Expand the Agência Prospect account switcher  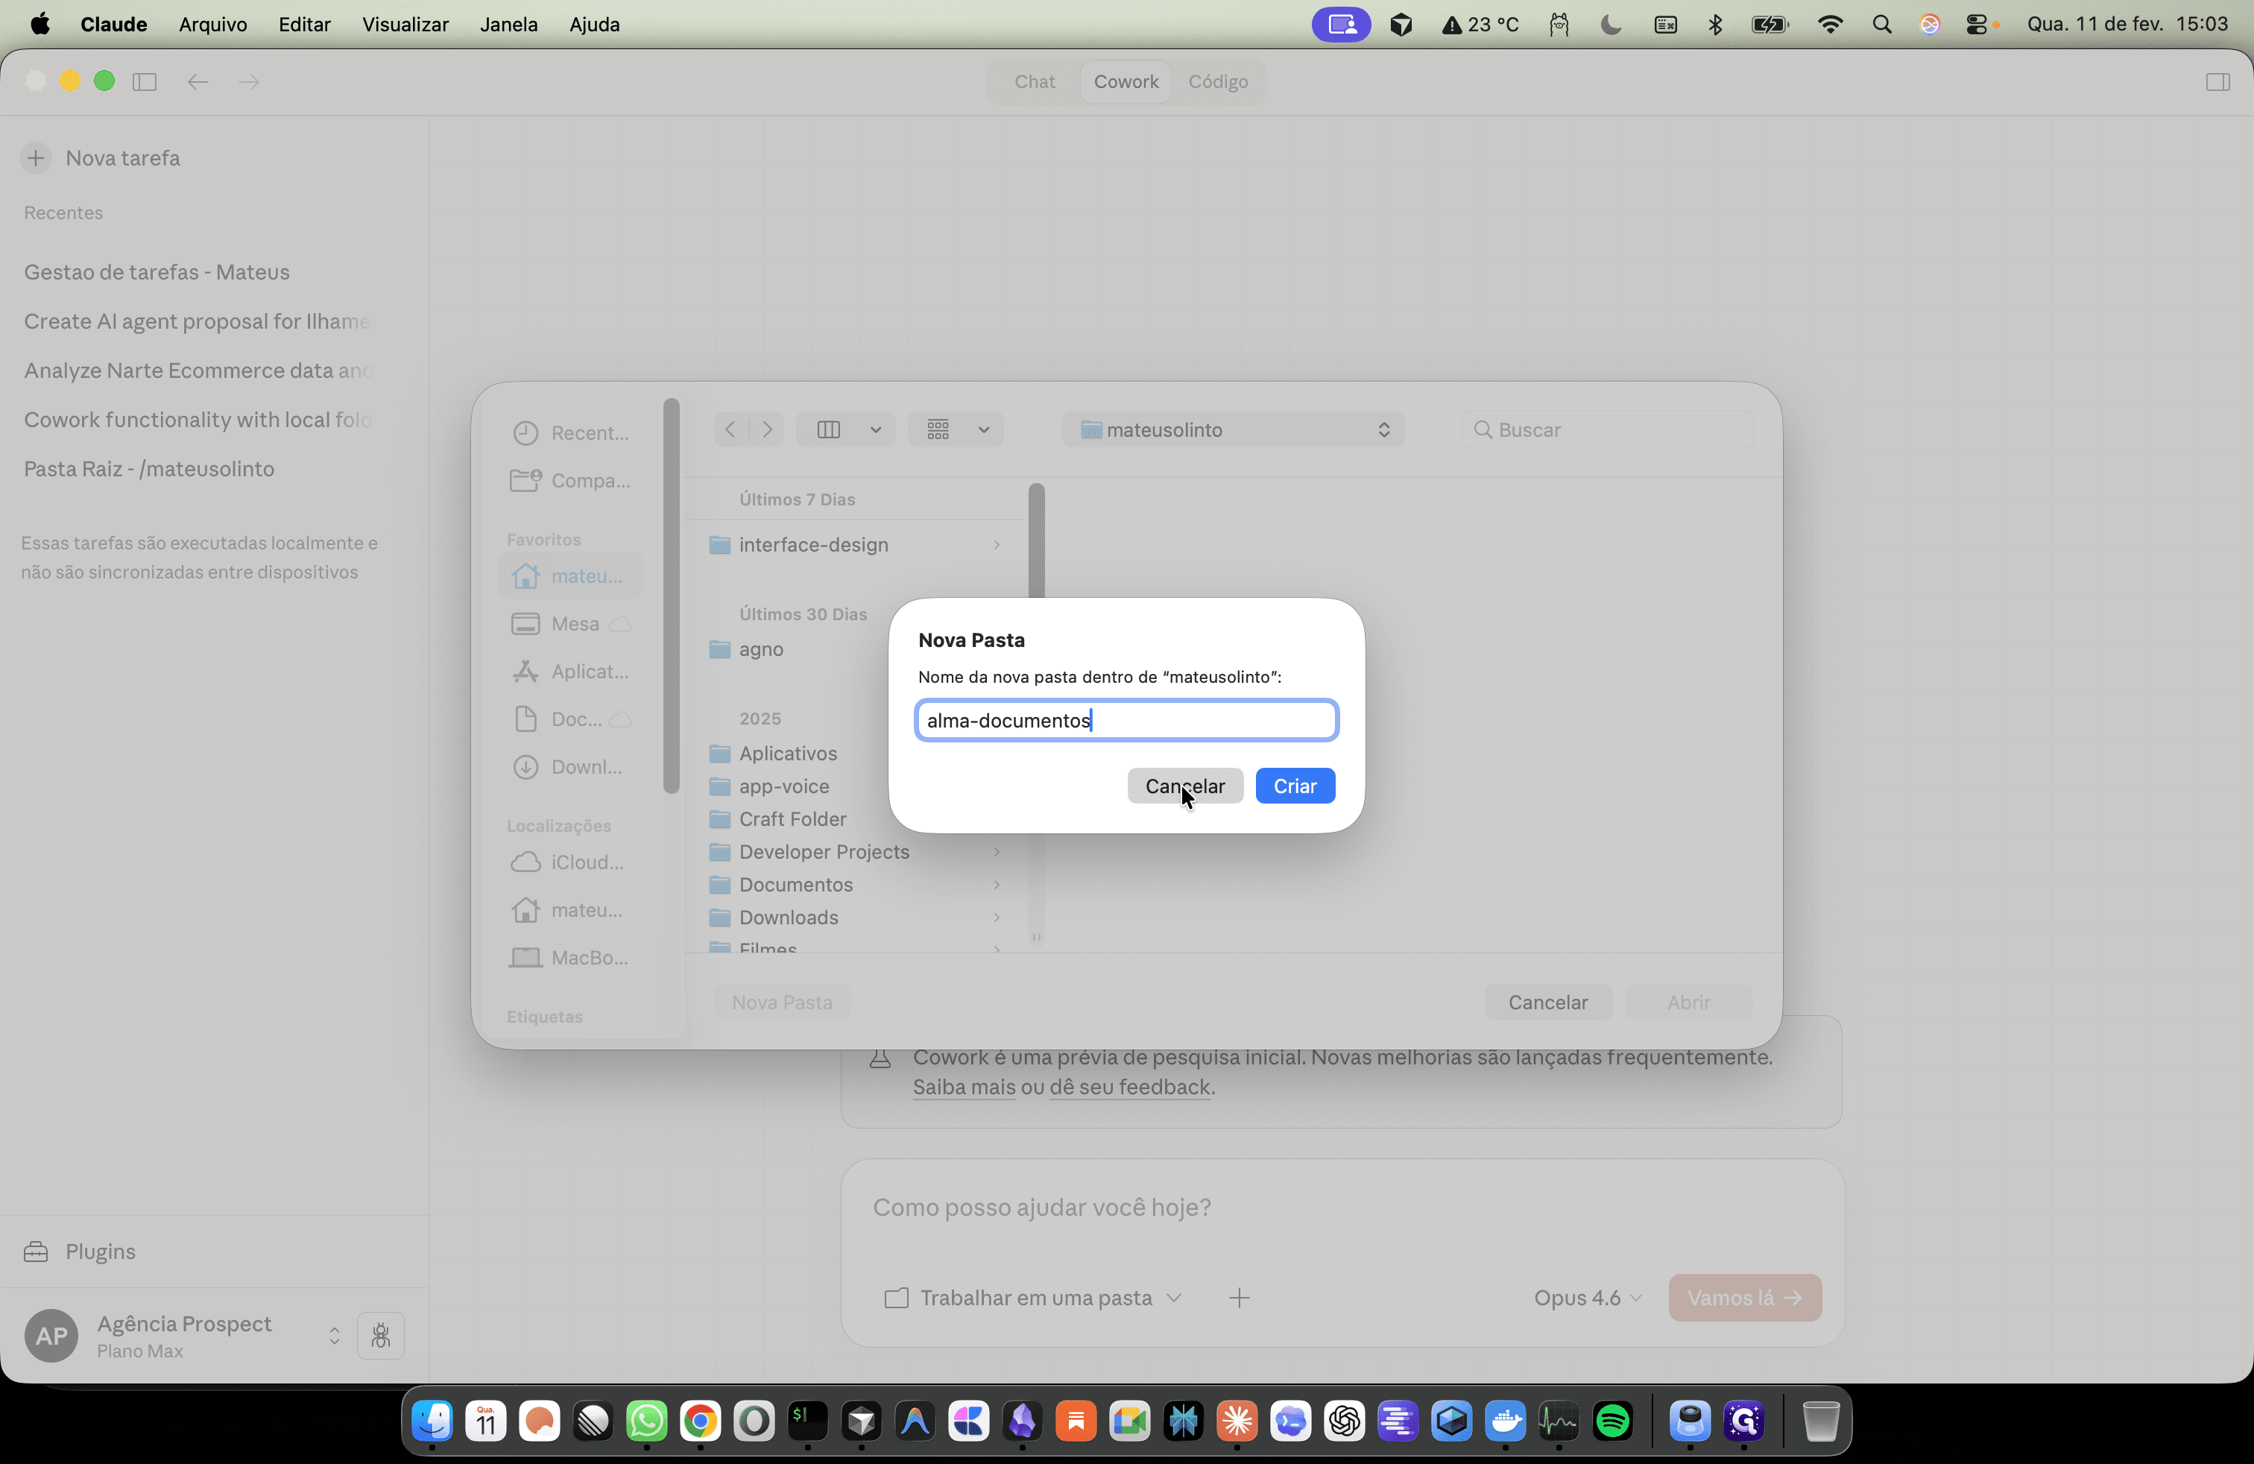pos(335,1336)
